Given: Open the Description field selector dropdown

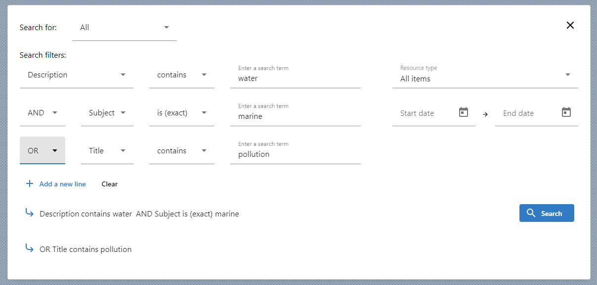Looking at the screenshot, I should (77, 75).
